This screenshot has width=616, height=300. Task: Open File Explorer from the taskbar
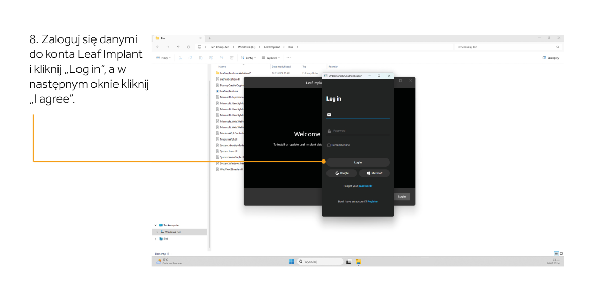click(358, 262)
